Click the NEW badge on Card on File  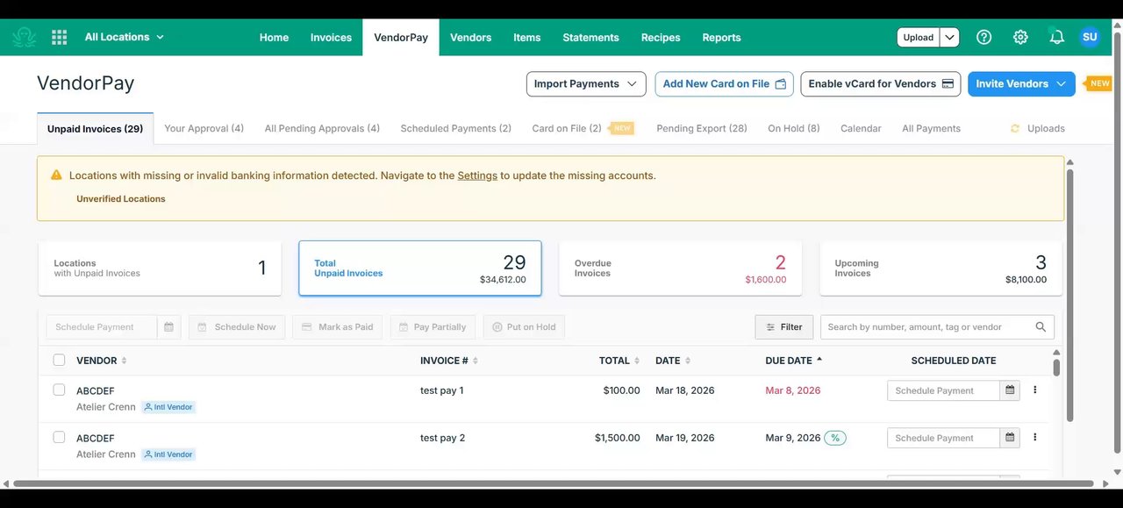pos(621,128)
